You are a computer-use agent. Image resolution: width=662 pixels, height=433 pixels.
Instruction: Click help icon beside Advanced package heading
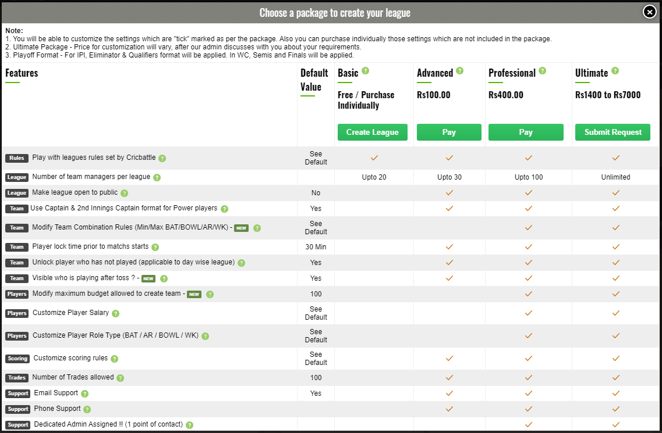(460, 71)
